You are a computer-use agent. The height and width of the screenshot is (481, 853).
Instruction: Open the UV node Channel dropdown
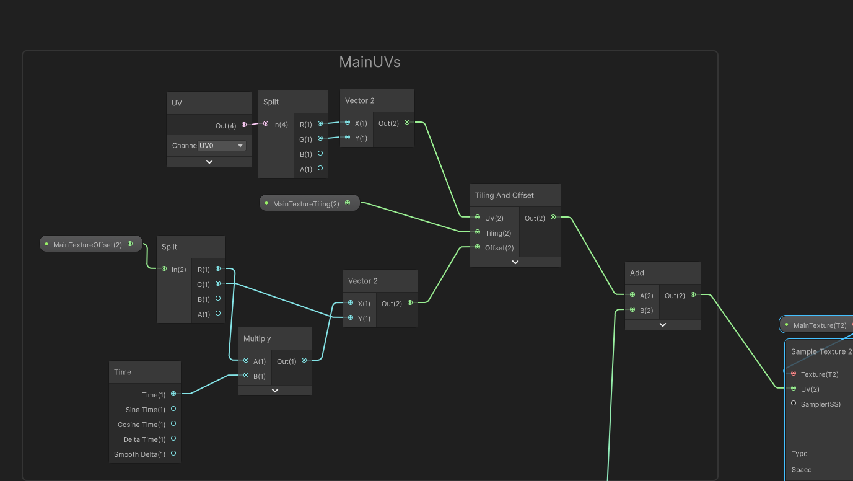222,146
